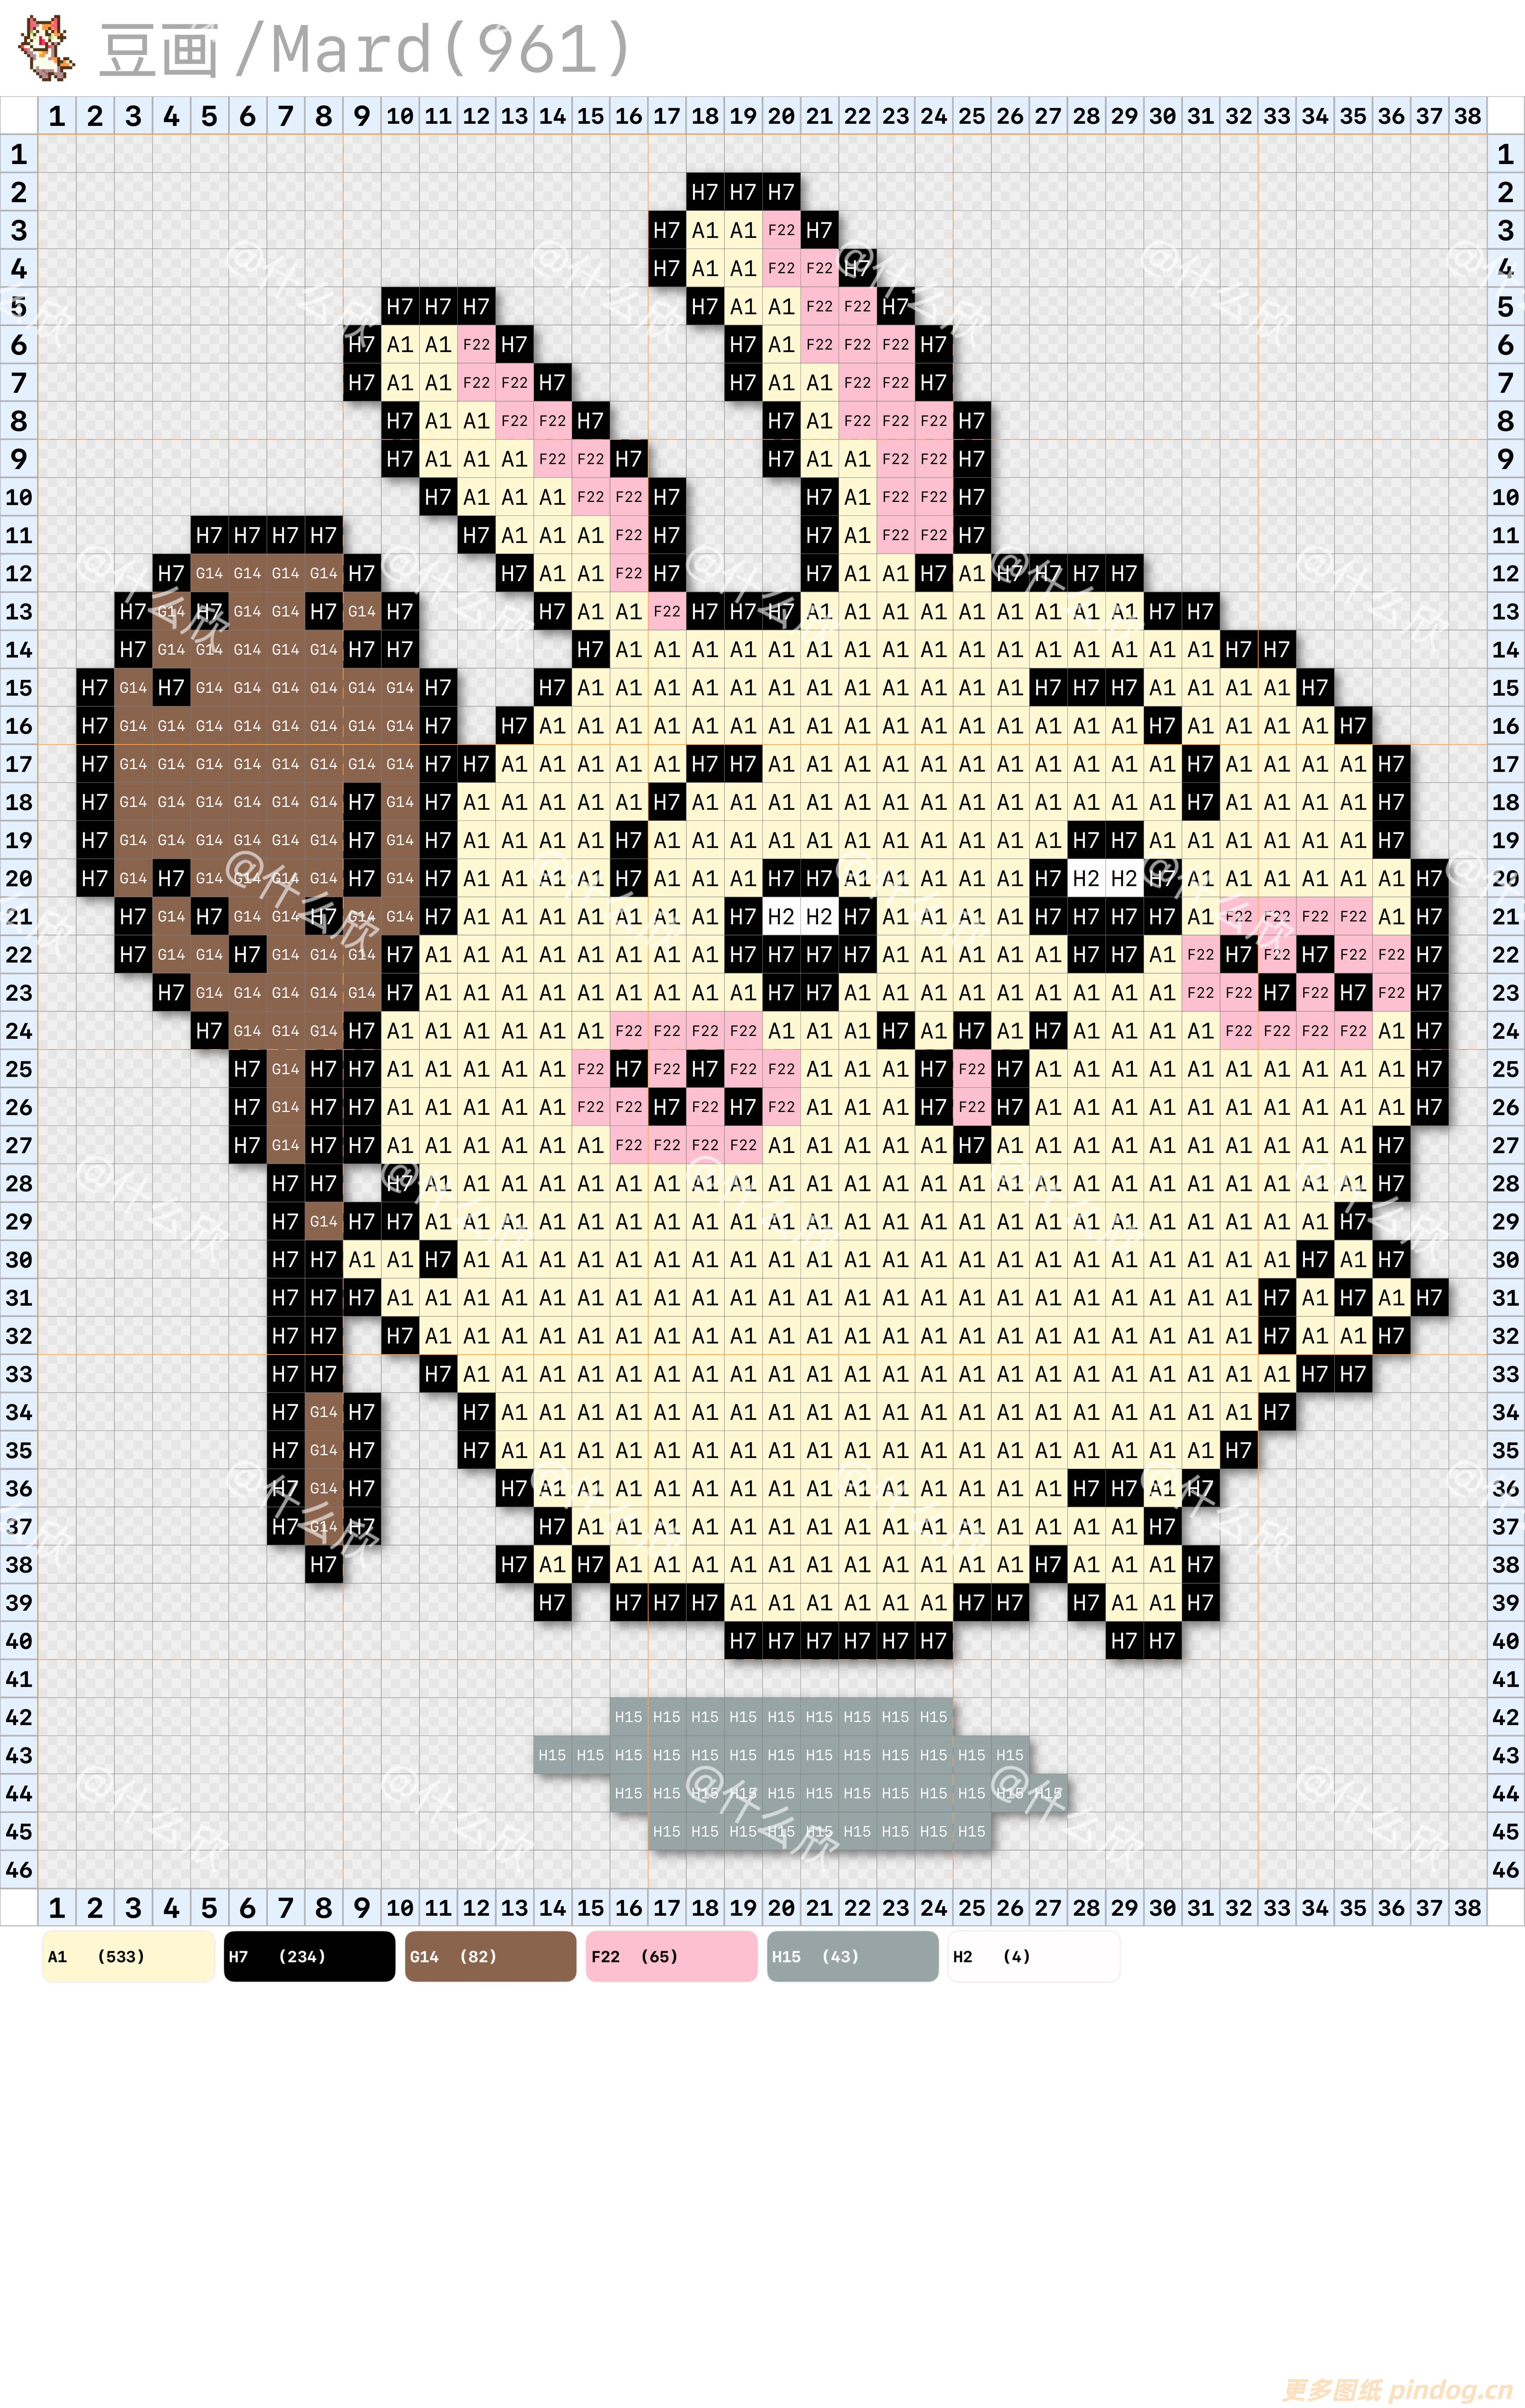1525x2408 pixels.
Task: Click row number 24 in the left ruler
Action: coord(19,1031)
